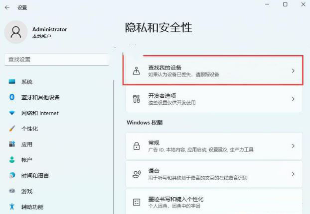Click the Administrator account name
This screenshot has height=214, width=310.
pyautogui.click(x=50, y=29)
